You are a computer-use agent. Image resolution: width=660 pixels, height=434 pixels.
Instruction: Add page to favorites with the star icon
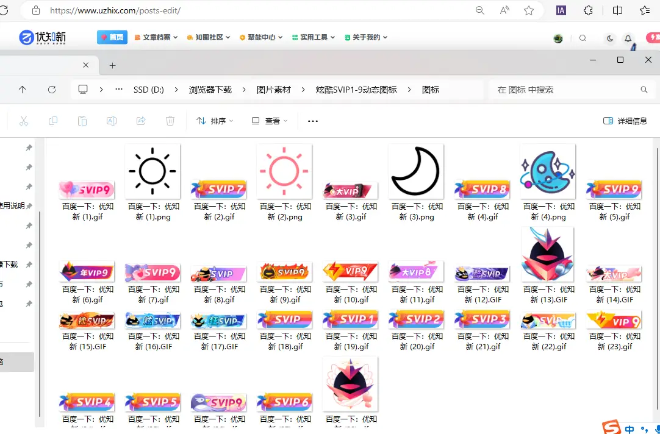(x=529, y=10)
